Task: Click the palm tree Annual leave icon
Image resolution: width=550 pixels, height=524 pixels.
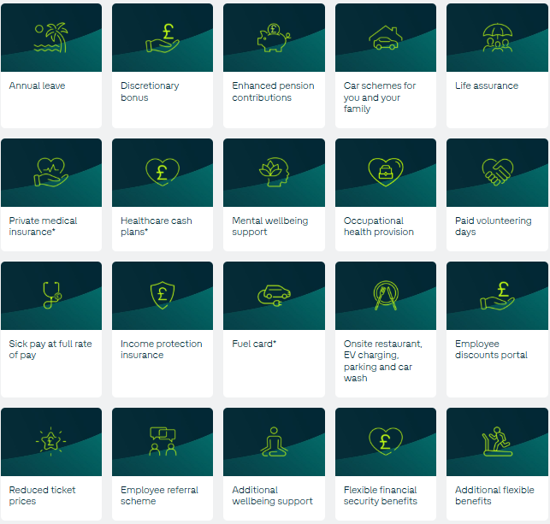Action: (50, 38)
